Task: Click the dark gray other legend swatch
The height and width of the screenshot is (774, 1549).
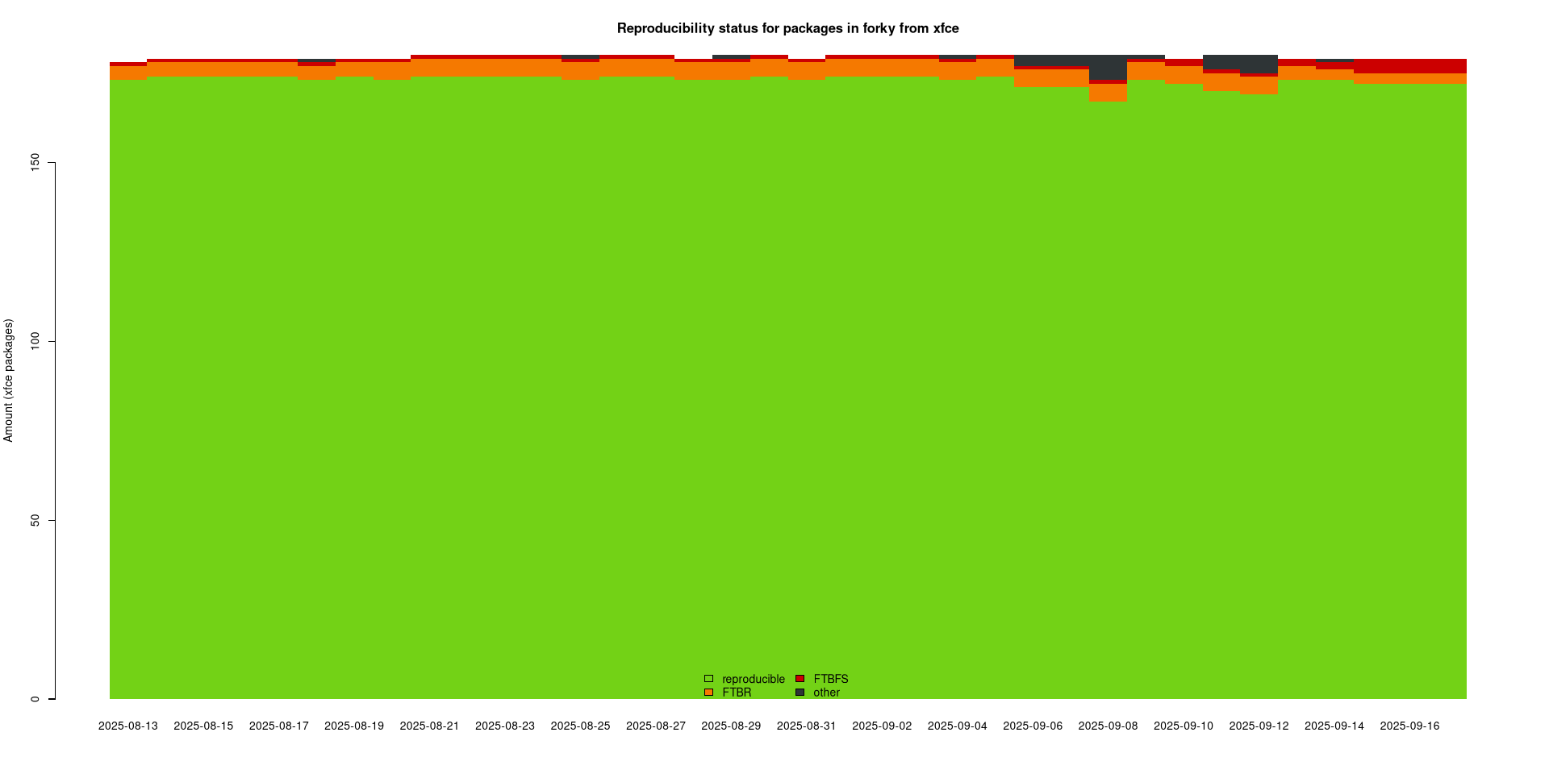Action: [800, 693]
